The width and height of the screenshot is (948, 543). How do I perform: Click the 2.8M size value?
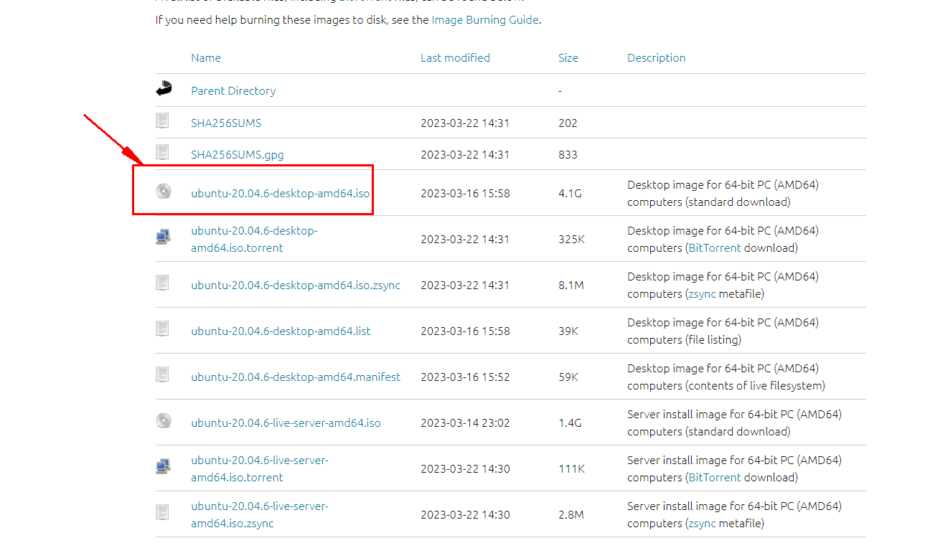(571, 514)
